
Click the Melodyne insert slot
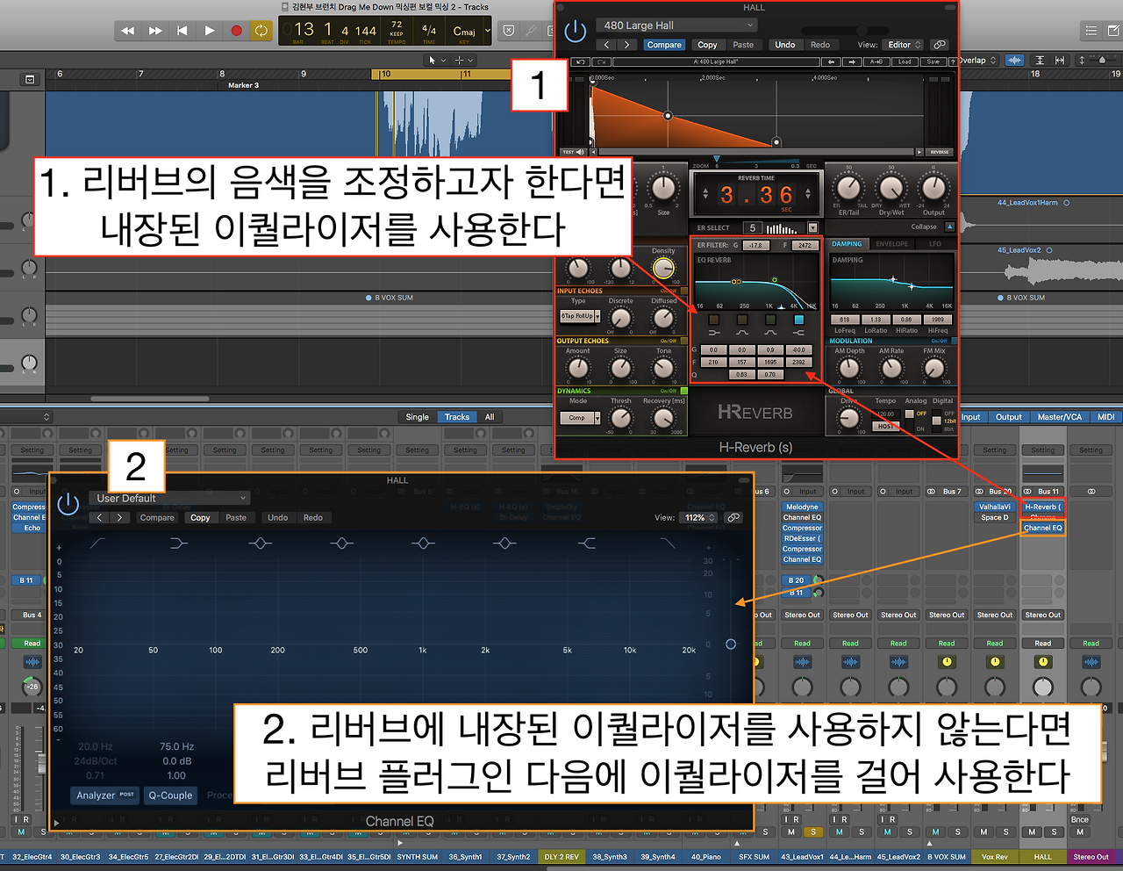tap(802, 507)
